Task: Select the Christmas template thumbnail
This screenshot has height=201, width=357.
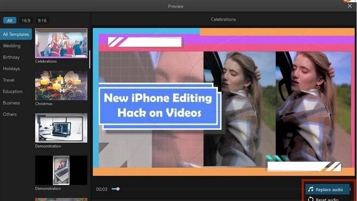Action: pos(61,85)
